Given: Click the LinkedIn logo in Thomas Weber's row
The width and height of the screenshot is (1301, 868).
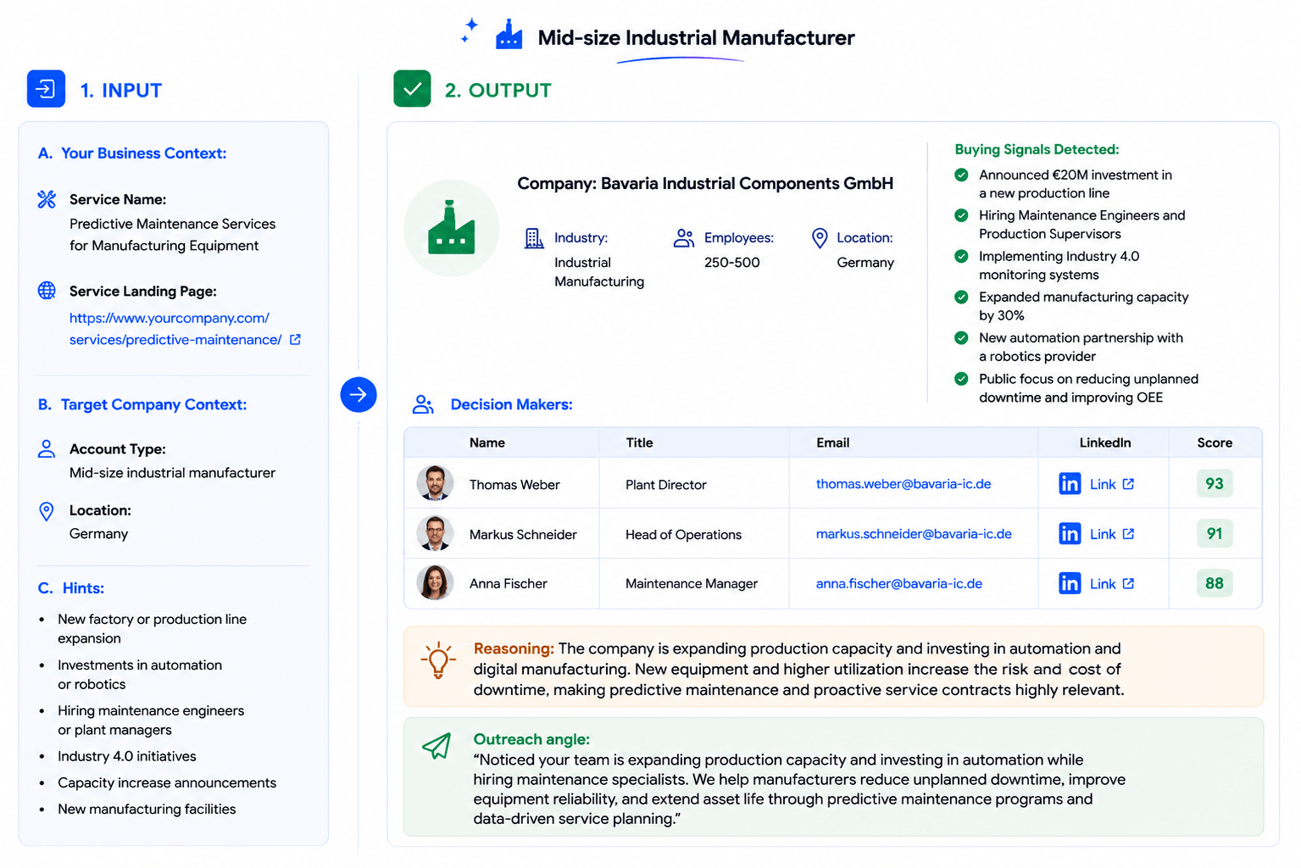Looking at the screenshot, I should (x=1070, y=484).
